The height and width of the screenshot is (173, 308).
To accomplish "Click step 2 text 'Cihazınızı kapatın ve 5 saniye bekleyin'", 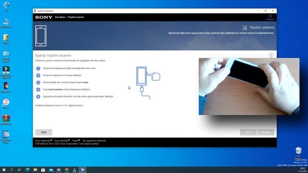I will click(62, 75).
